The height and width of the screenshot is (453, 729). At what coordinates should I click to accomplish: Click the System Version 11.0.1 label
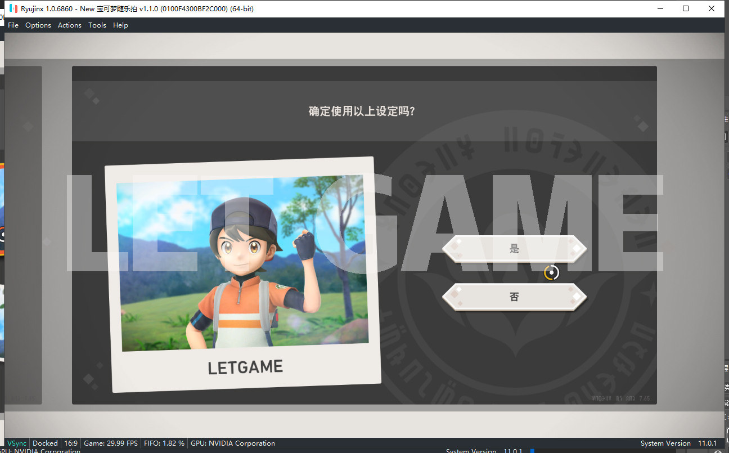(x=678, y=443)
